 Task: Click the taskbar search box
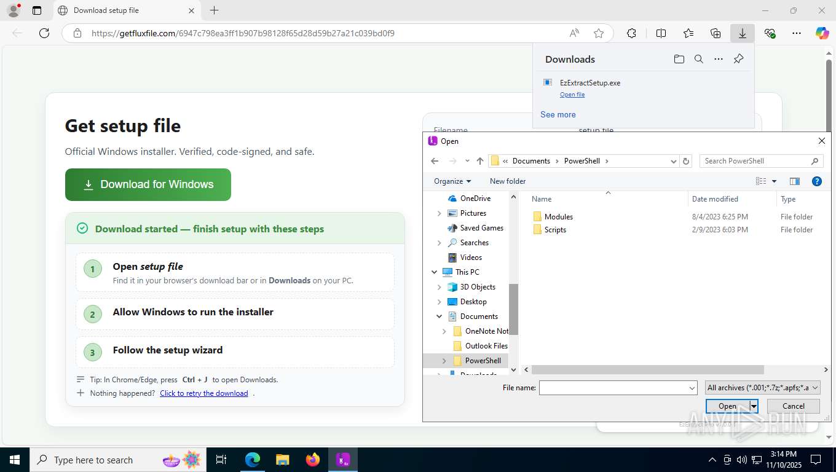pyautogui.click(x=117, y=460)
